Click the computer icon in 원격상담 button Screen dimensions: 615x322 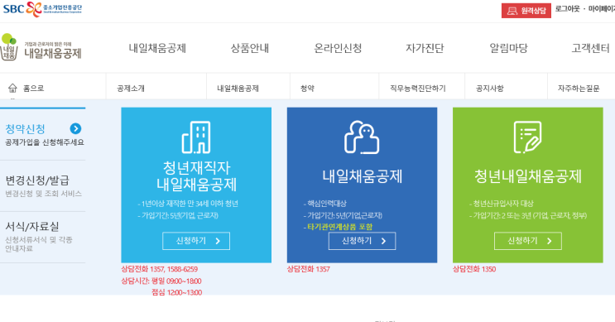pos(512,11)
